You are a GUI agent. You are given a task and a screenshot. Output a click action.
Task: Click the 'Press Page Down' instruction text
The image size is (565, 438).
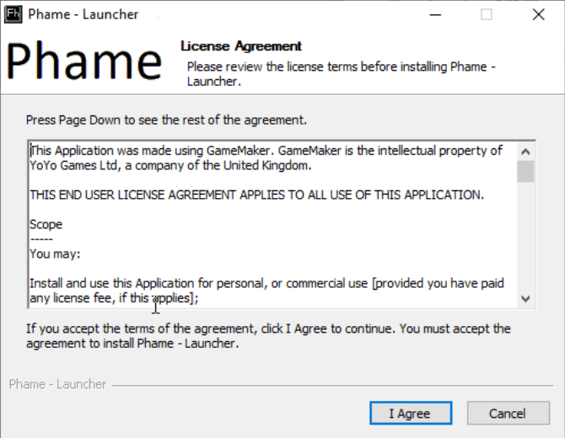click(166, 120)
